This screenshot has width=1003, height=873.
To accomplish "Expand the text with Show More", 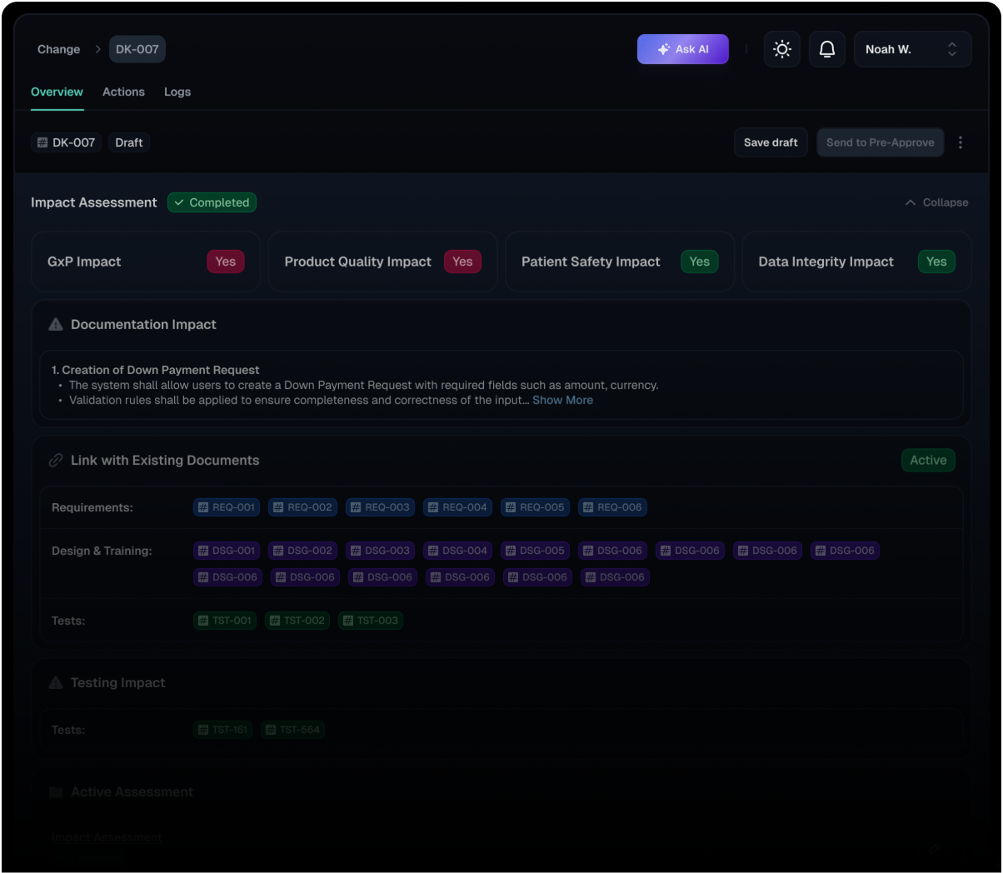I will [562, 401].
